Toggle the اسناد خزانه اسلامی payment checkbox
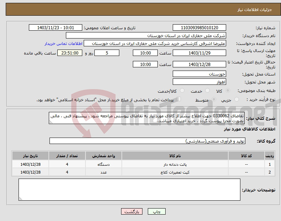 click(x=179, y=99)
